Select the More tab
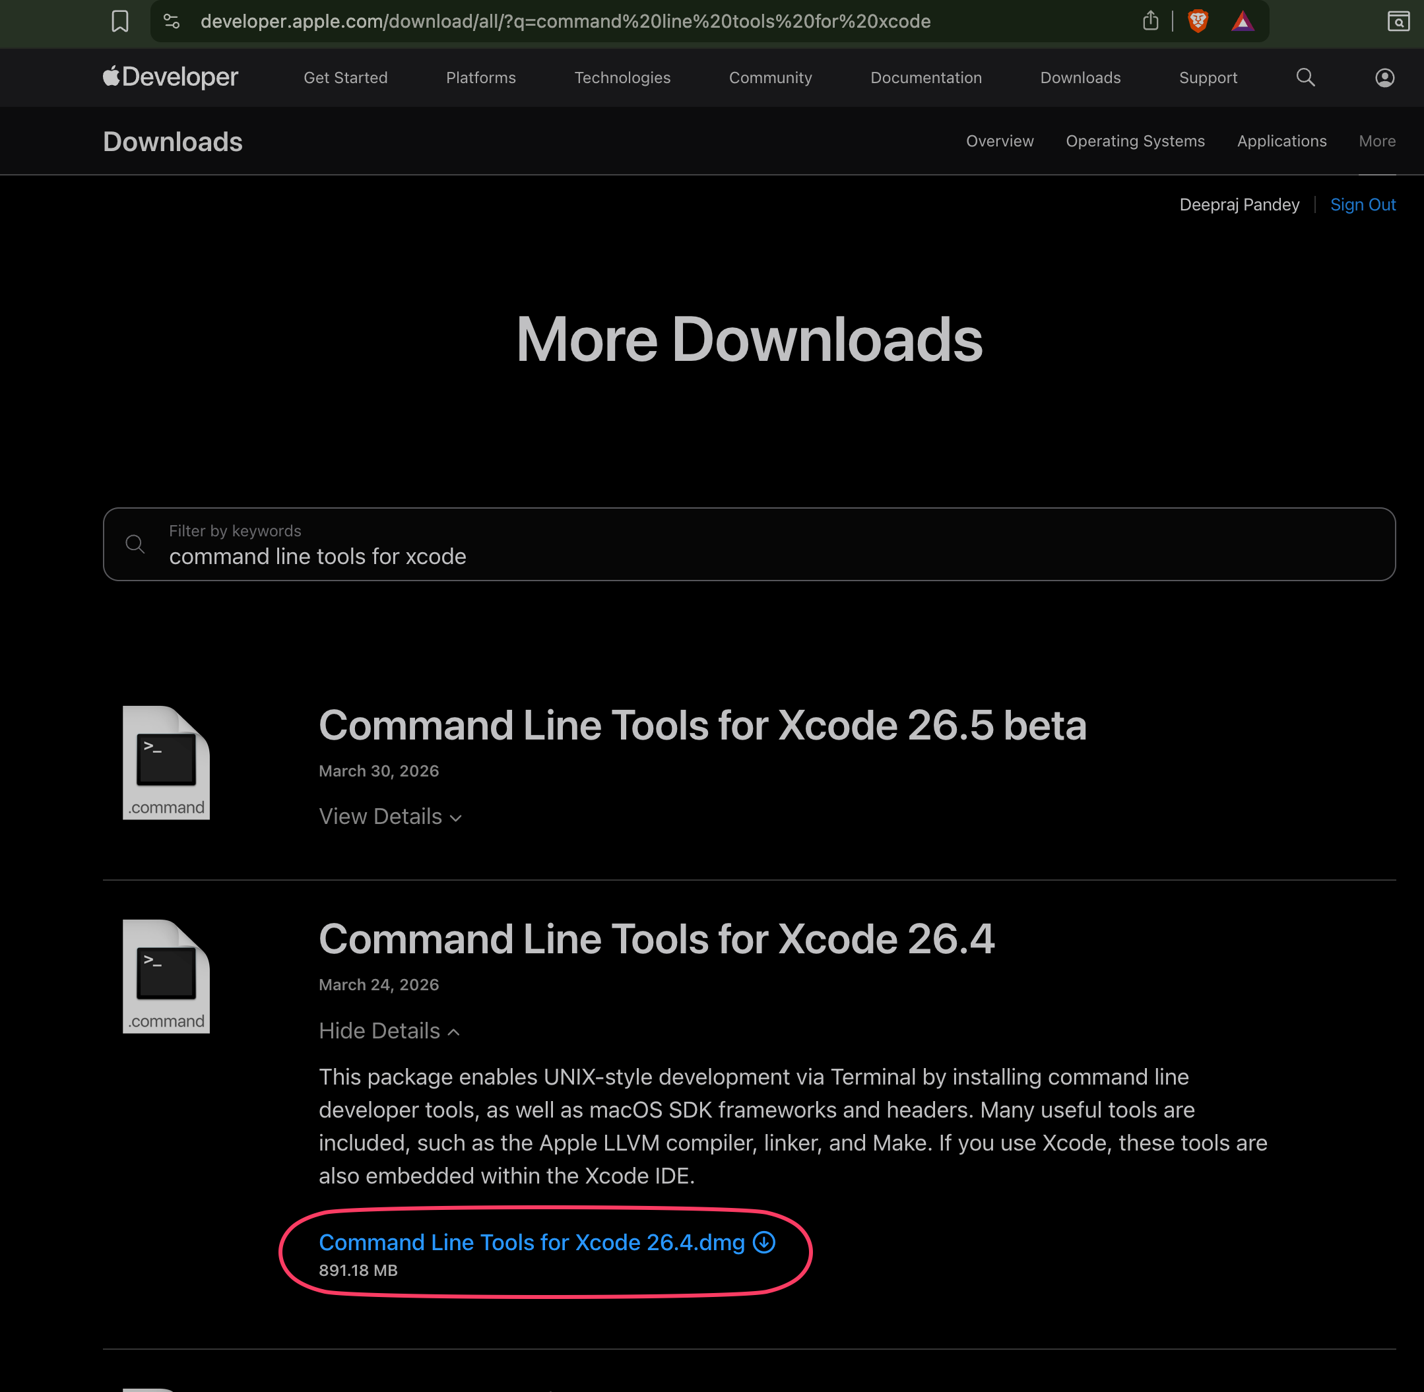Viewport: 1424px width, 1392px height. (x=1377, y=141)
